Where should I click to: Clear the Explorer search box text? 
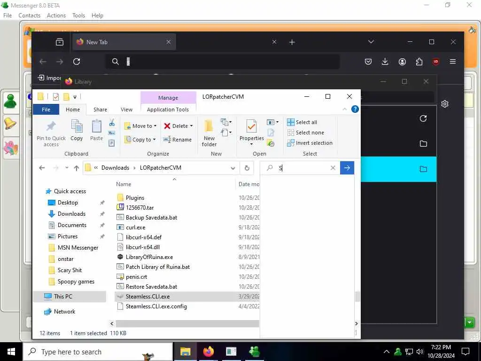(333, 168)
